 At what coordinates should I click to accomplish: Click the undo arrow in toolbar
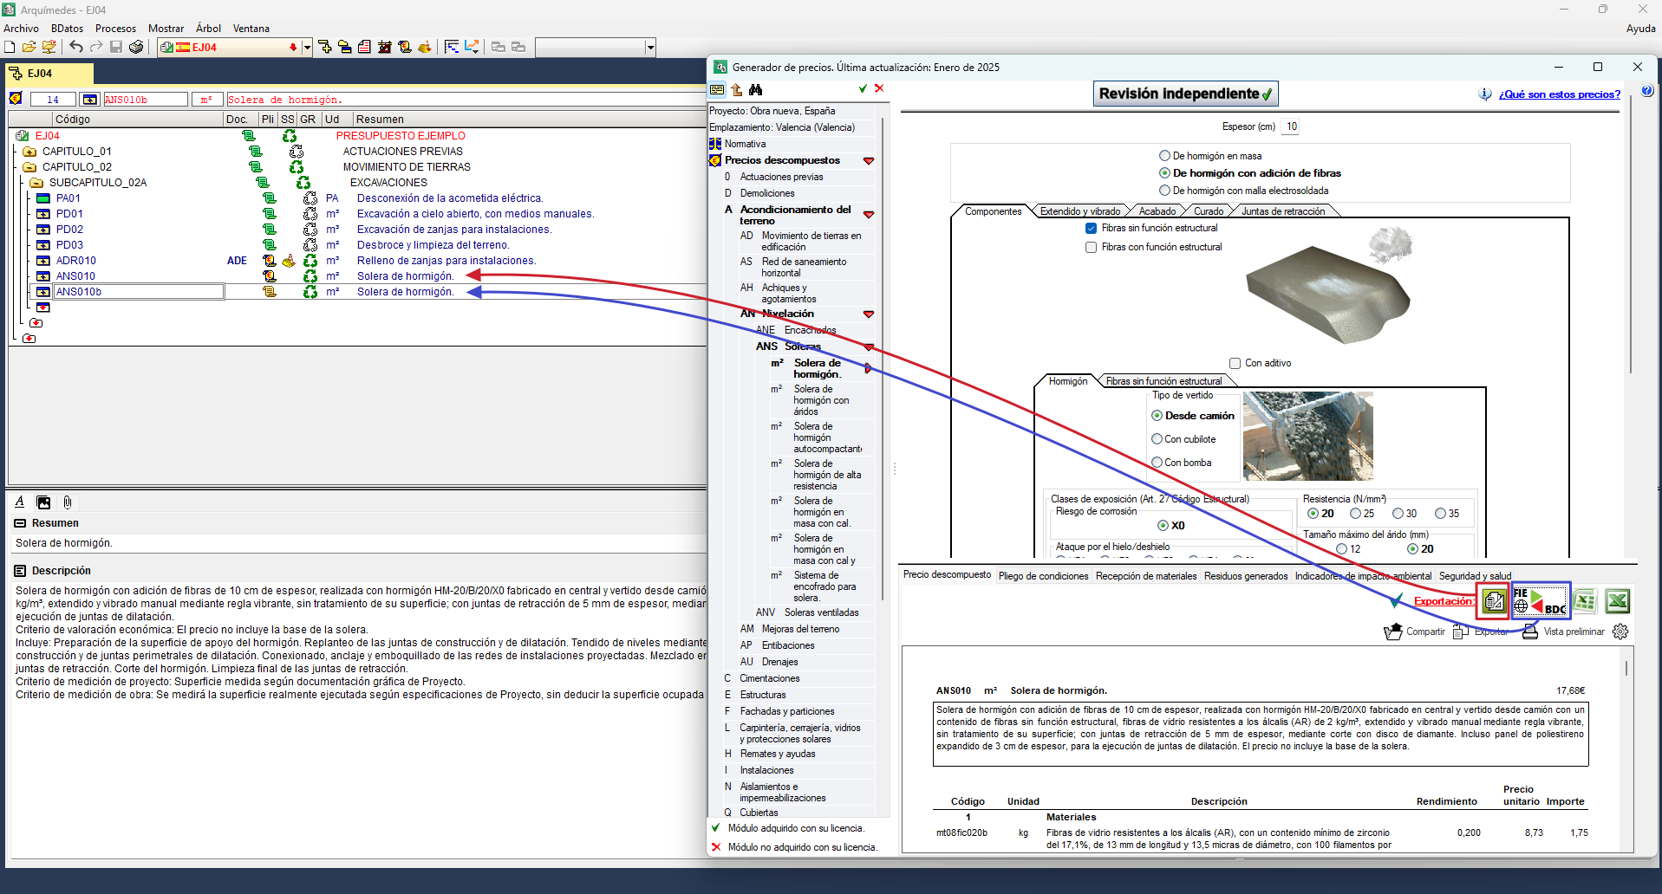point(76,47)
